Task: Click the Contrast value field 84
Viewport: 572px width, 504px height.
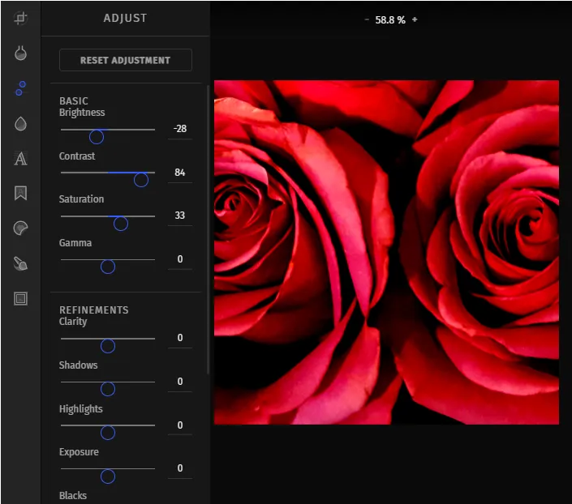Action: (x=180, y=173)
